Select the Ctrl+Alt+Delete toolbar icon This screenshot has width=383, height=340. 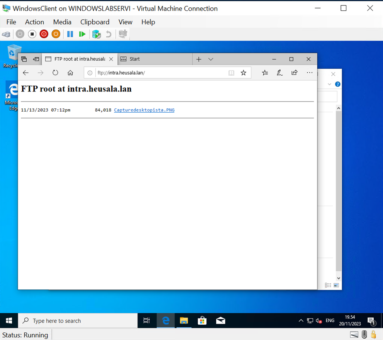6,34
